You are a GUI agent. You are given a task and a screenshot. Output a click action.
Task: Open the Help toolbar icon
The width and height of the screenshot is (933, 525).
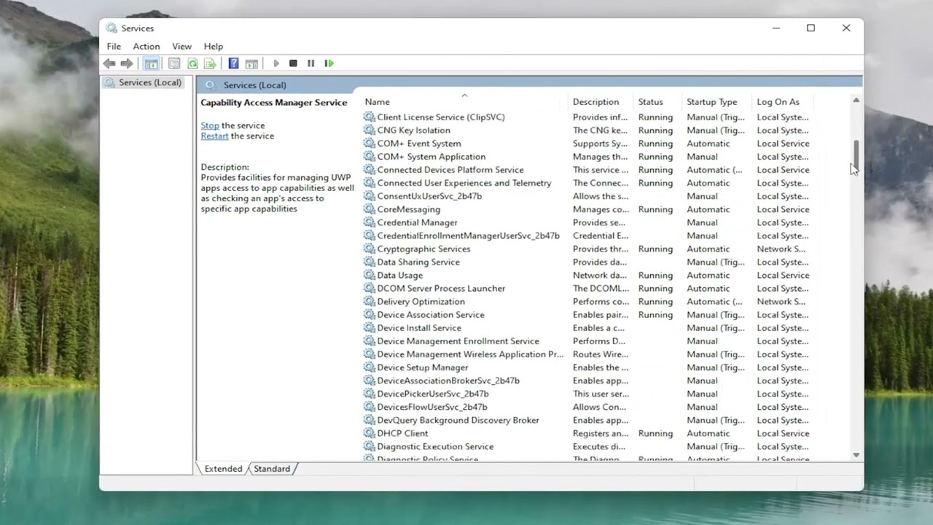(233, 63)
